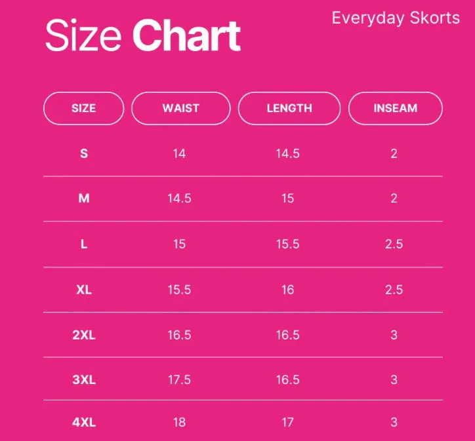
Task: Click the 3XL size row label
Action: tap(84, 379)
